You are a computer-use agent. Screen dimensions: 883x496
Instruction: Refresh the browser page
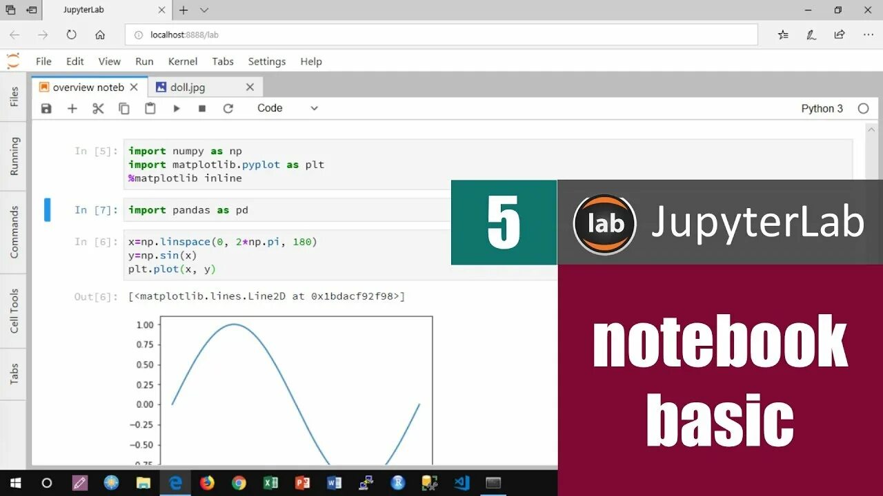coord(71,34)
